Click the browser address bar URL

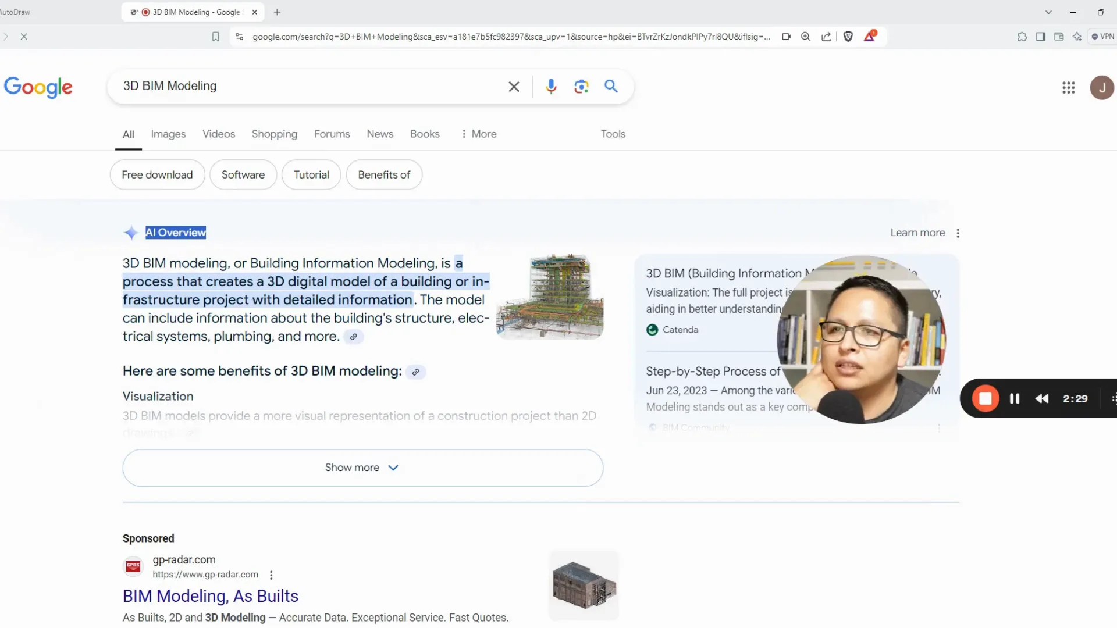pyautogui.click(x=511, y=37)
